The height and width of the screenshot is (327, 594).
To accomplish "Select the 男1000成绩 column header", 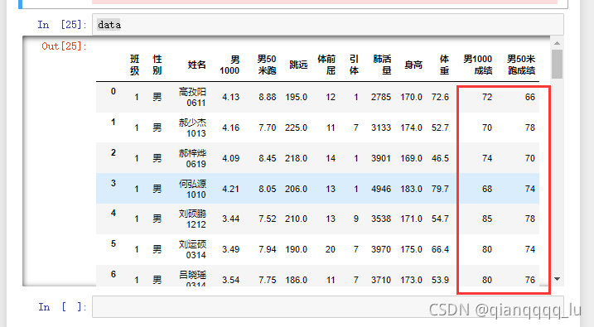I will pos(478,65).
